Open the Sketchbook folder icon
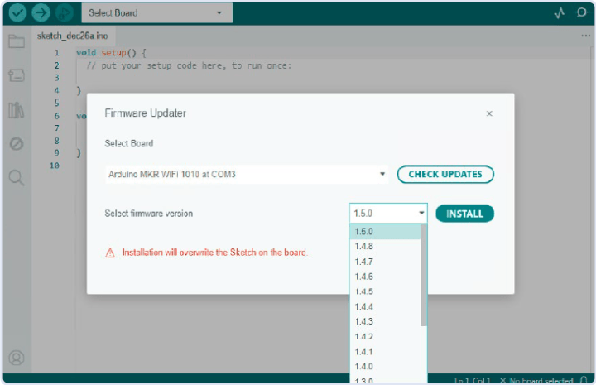Screen dimensions: 596x385 [x=17, y=41]
